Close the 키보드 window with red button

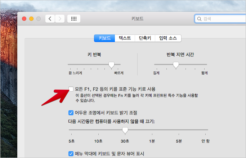[24, 19]
